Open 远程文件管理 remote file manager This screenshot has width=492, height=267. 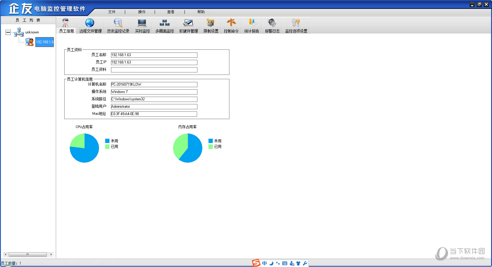[x=90, y=26]
